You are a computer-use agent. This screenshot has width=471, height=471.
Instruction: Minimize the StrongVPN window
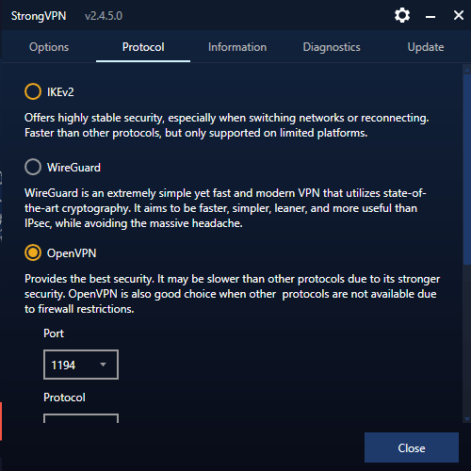click(x=430, y=16)
